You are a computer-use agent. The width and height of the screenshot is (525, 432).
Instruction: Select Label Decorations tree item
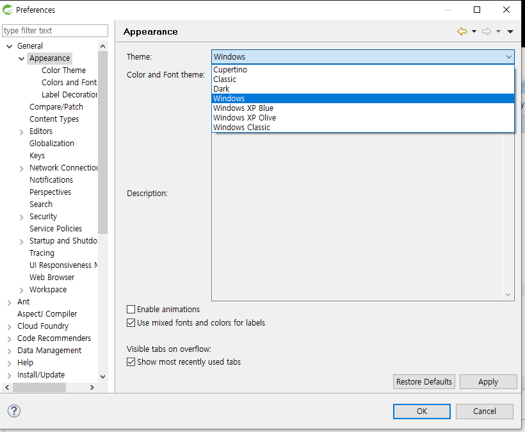tap(69, 94)
